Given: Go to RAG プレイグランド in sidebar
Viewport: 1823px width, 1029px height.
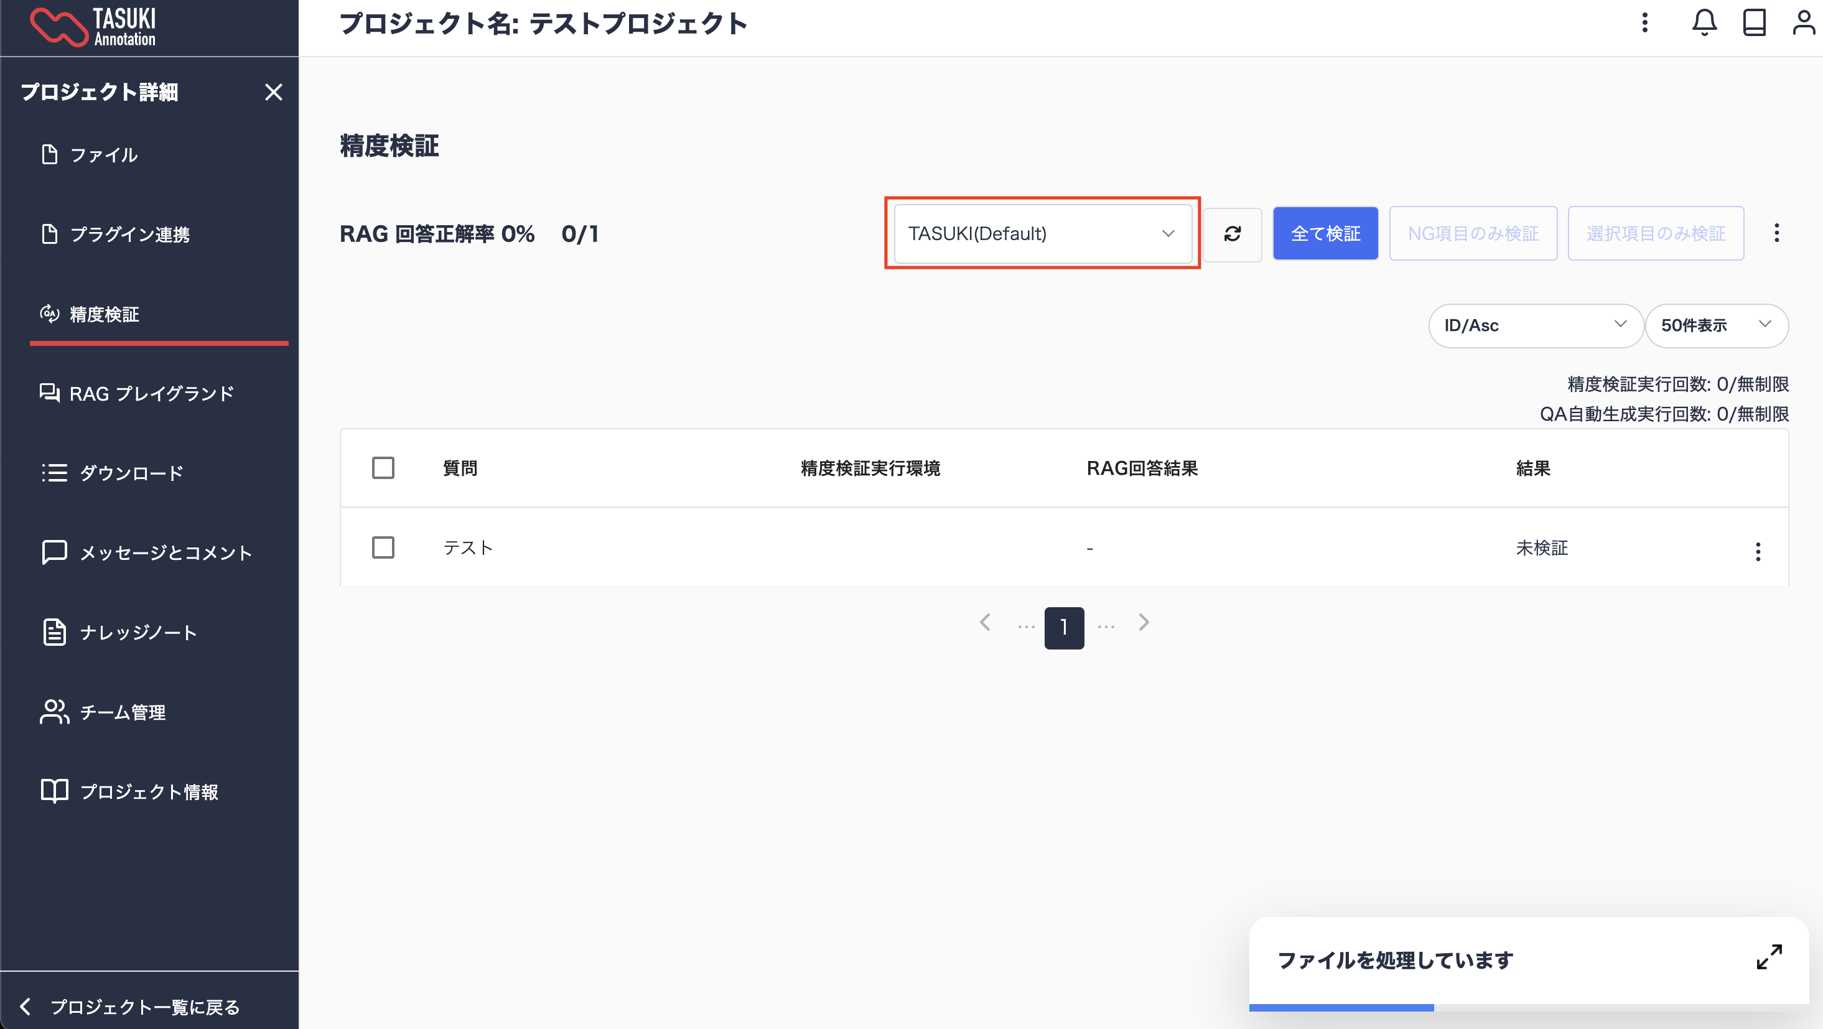Looking at the screenshot, I should click(150, 393).
